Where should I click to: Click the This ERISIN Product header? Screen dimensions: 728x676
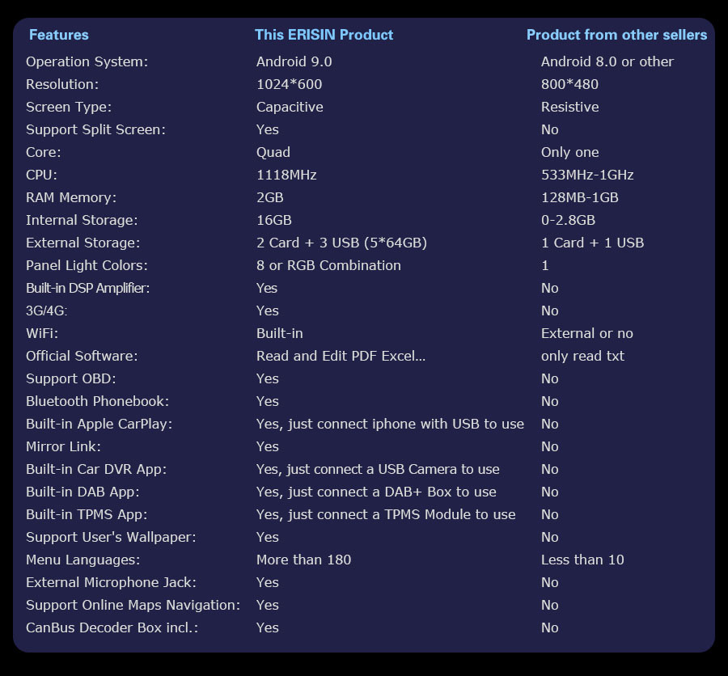(x=324, y=35)
